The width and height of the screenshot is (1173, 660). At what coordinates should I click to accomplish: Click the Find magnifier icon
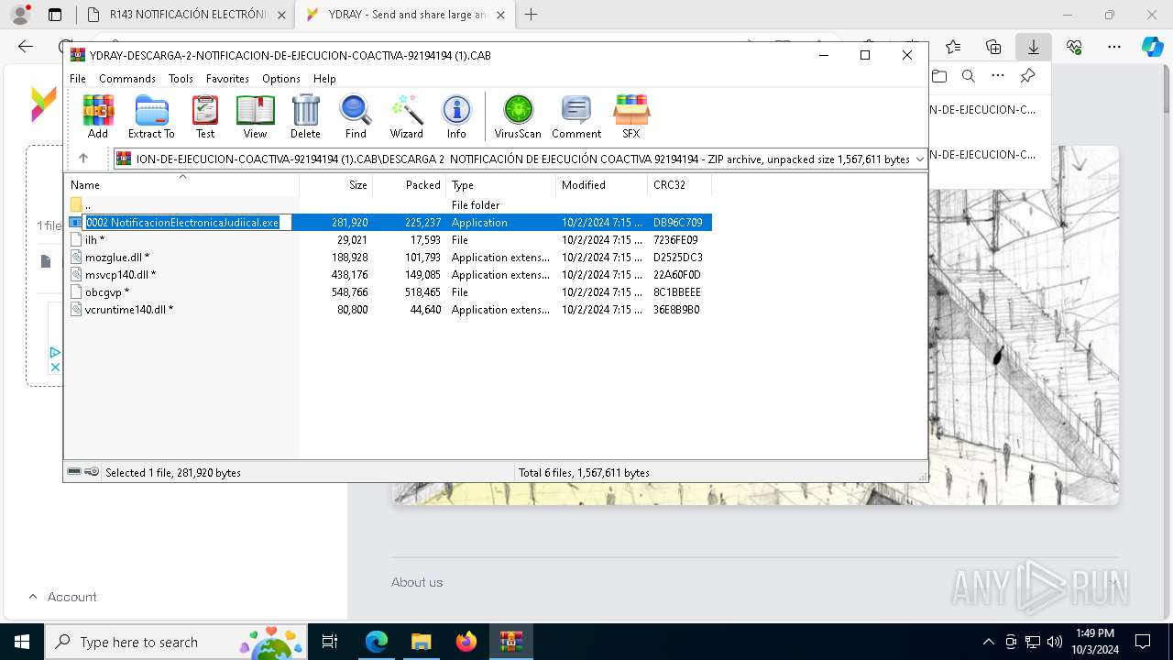356,116
